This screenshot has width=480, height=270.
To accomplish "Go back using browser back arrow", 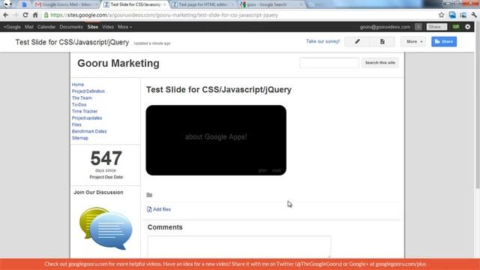I will [x=6, y=15].
